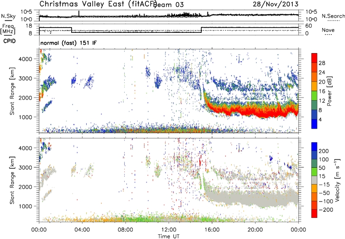The height and width of the screenshot is (239, 345).
Task: Click the '16:00' time axis label
Action: 212,230
